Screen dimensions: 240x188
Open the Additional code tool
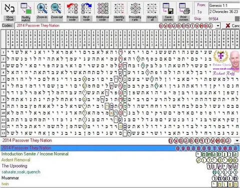[102, 9]
